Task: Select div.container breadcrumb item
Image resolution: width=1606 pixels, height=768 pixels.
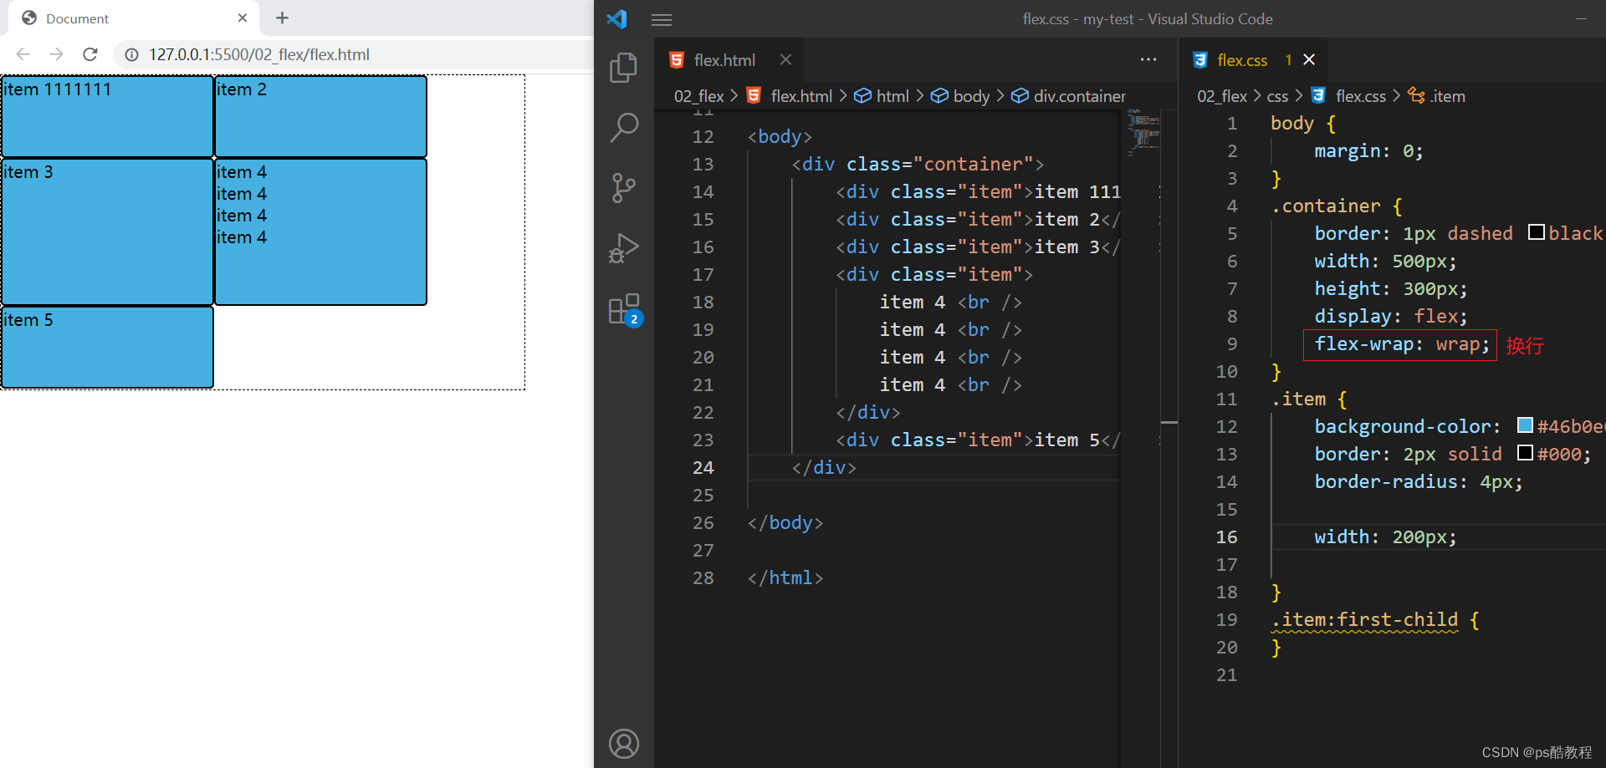Action: click(x=1069, y=96)
